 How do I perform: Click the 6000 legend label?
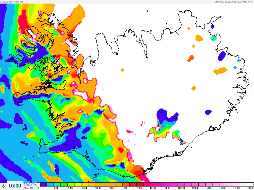[125, 188]
